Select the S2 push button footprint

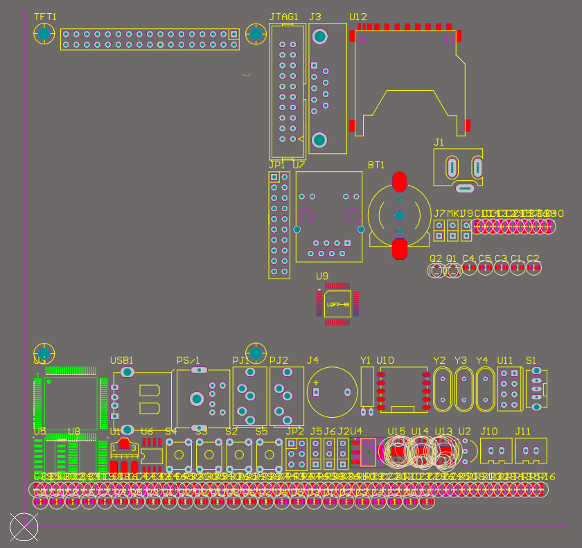[239, 455]
